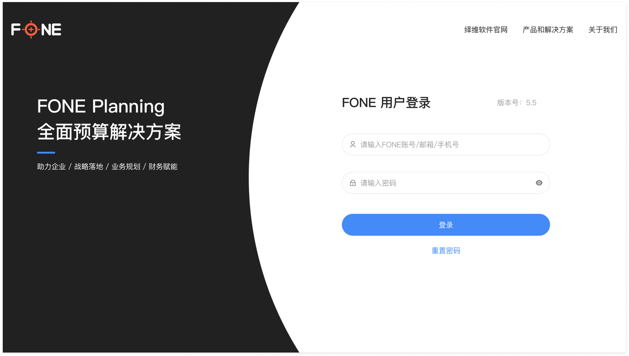Open 产品和解决方案 in top navigation
This screenshot has width=629, height=356.
tap(548, 30)
